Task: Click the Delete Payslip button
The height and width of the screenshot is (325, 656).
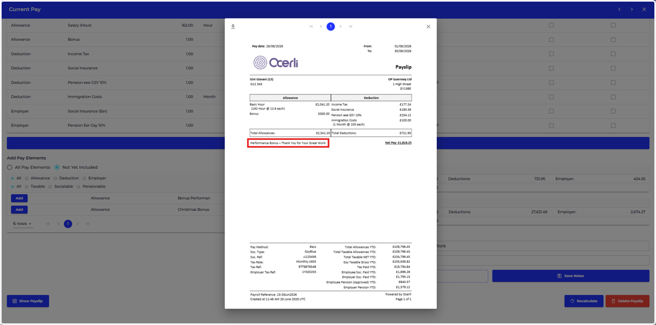Action: pos(627,301)
